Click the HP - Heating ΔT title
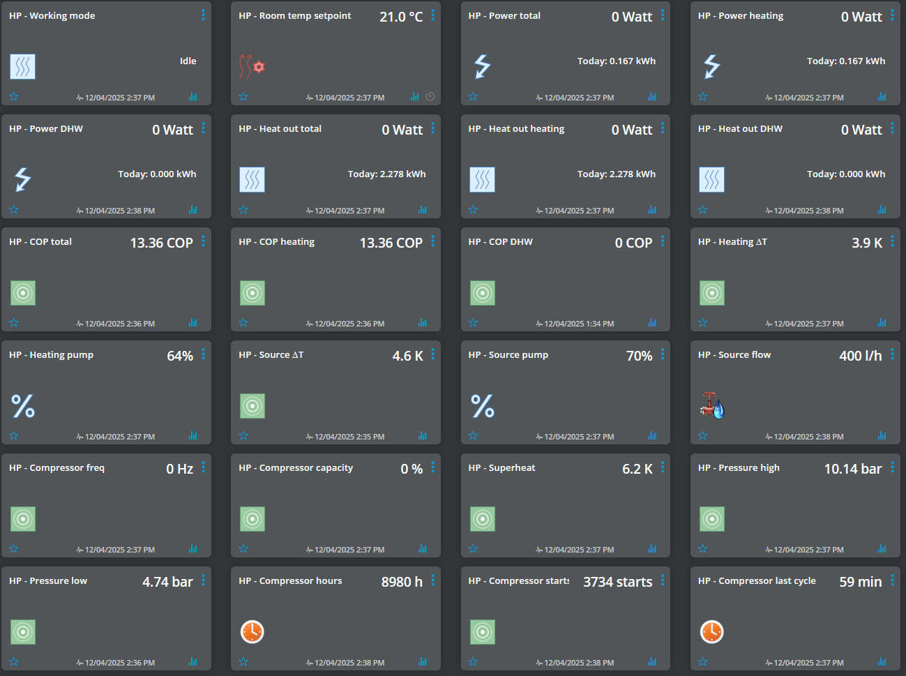Viewport: 906px width, 676px height. coord(732,242)
